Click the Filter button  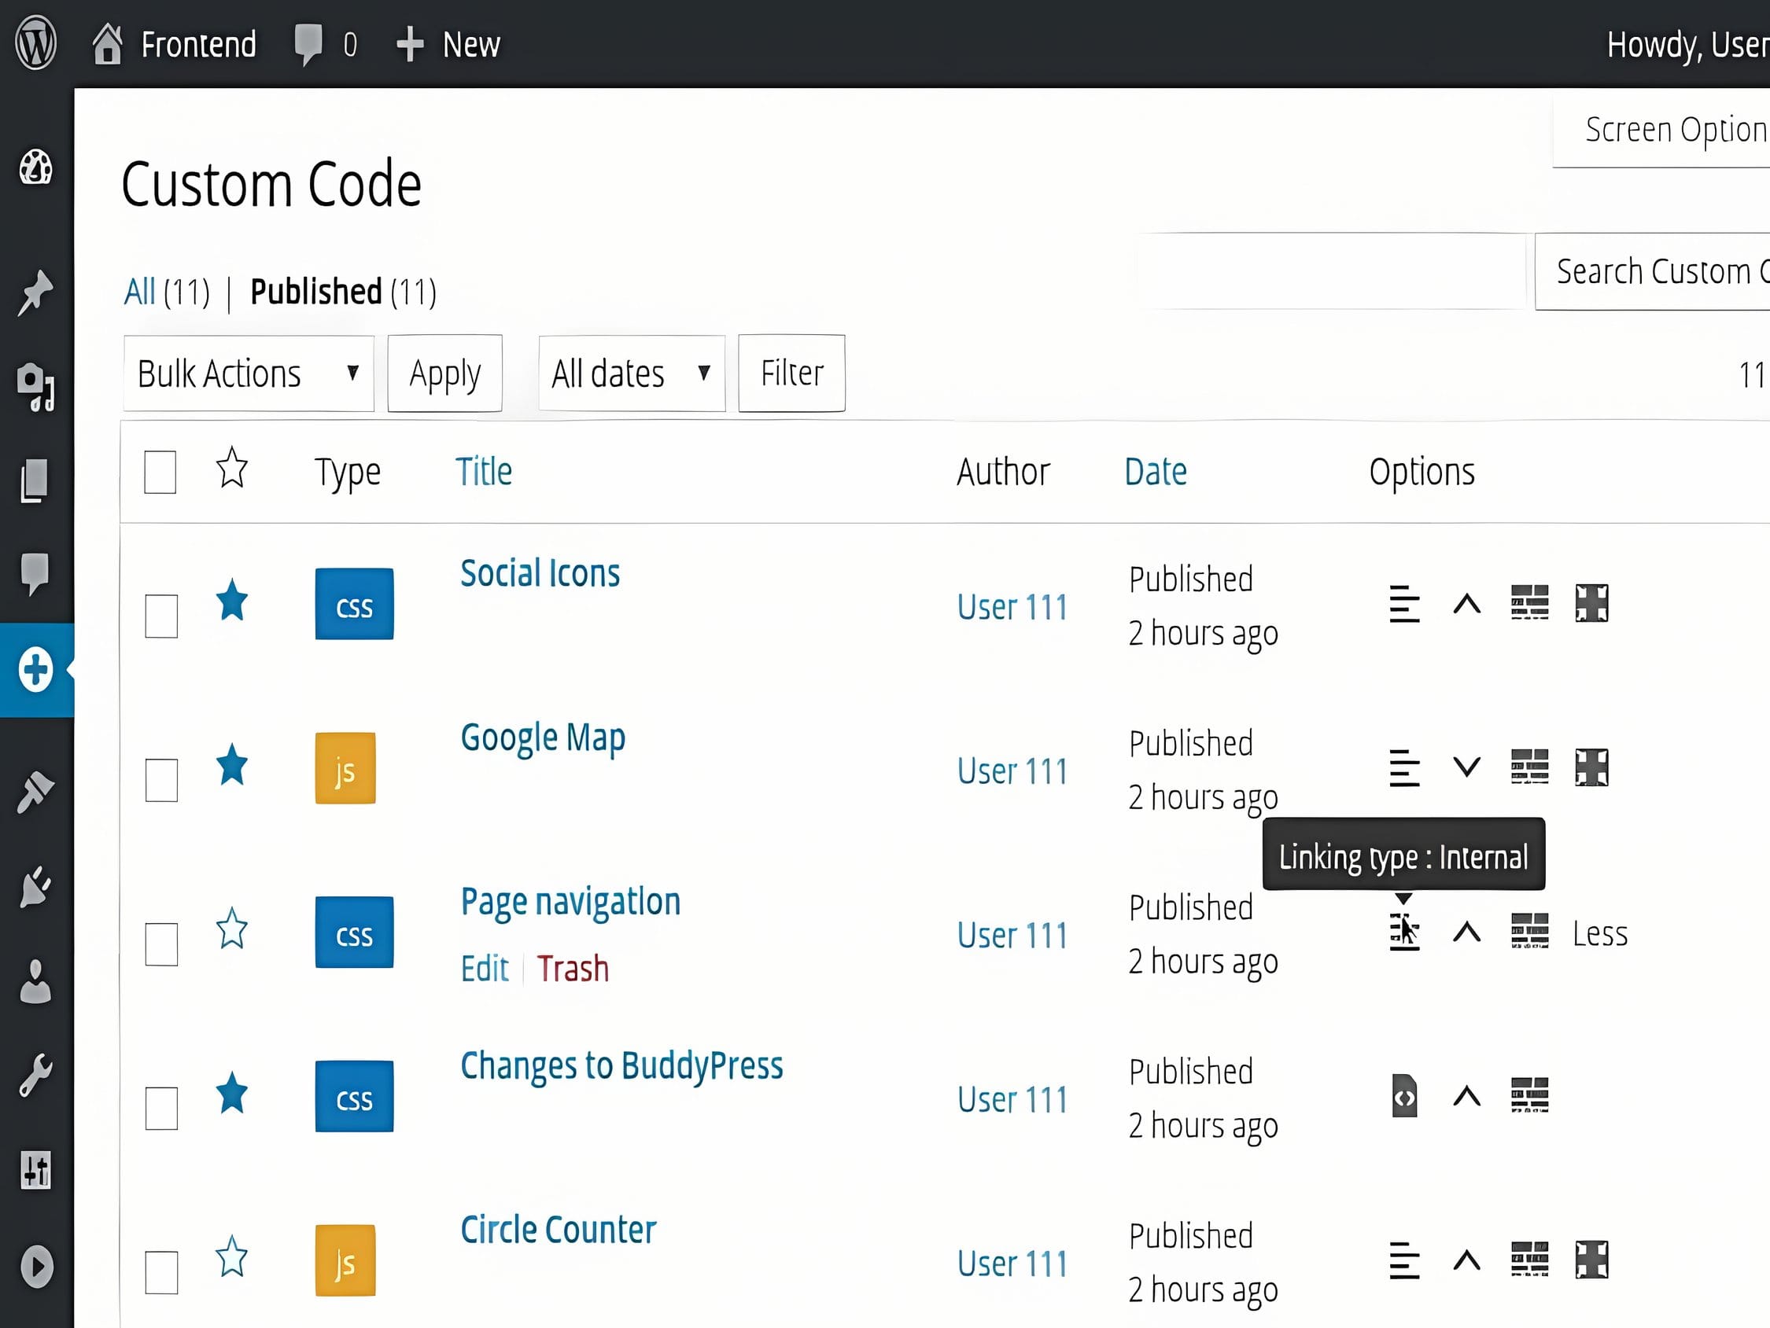tap(791, 373)
